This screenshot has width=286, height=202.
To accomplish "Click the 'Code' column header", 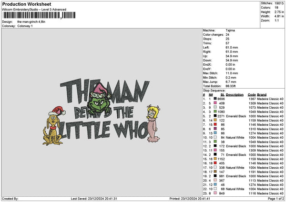I will point(252,95).
